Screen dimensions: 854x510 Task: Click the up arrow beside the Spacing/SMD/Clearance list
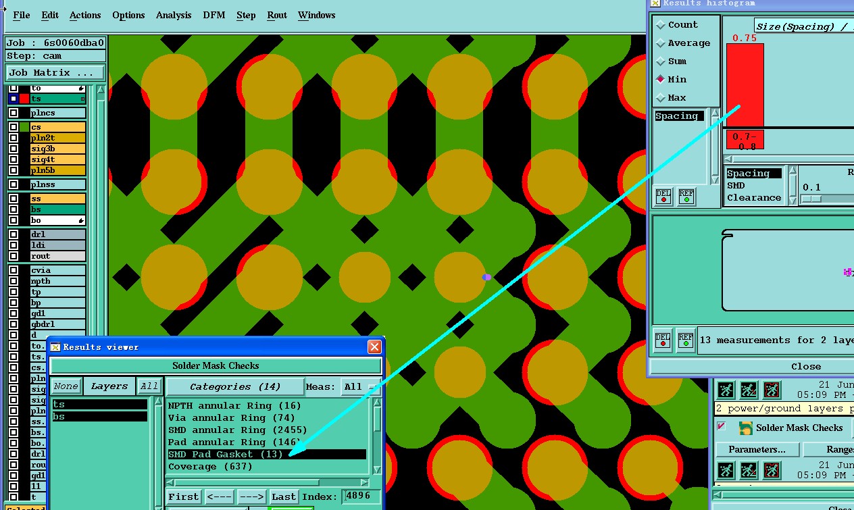(x=793, y=172)
